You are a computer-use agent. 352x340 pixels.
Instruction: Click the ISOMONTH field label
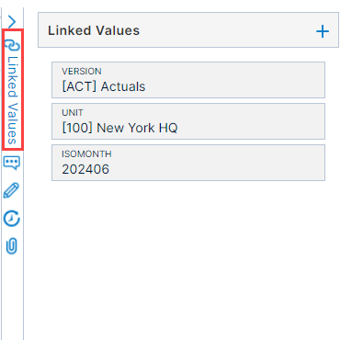pos(86,153)
